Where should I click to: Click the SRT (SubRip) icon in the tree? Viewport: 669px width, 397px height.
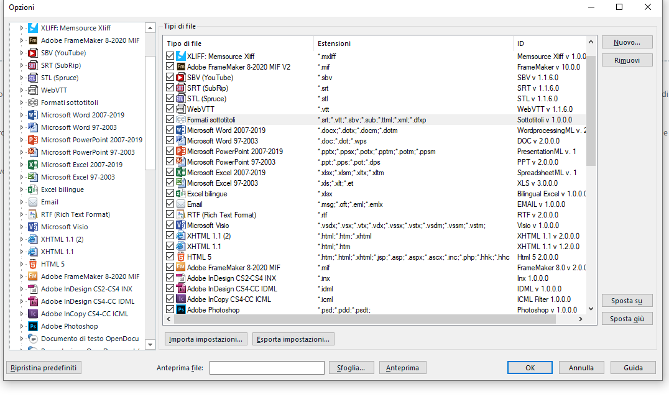point(33,65)
